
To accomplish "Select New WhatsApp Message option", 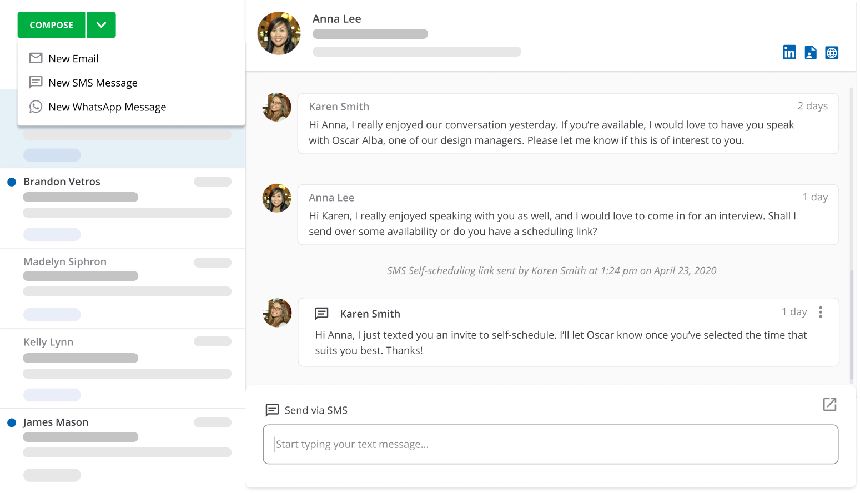I will [x=107, y=107].
